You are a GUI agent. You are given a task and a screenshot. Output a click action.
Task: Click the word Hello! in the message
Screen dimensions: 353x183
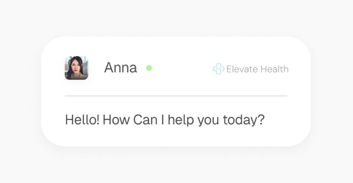(x=82, y=120)
